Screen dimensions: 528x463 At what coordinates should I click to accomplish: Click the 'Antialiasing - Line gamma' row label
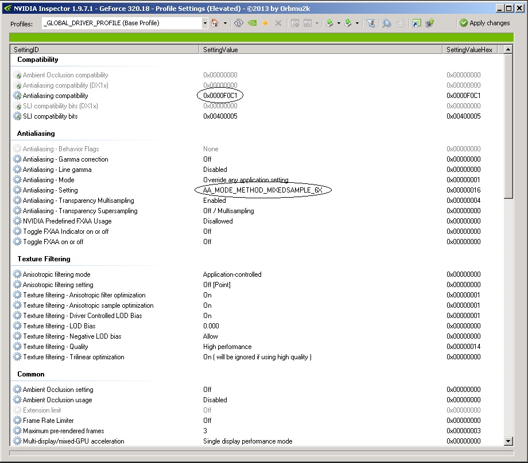tap(57, 170)
